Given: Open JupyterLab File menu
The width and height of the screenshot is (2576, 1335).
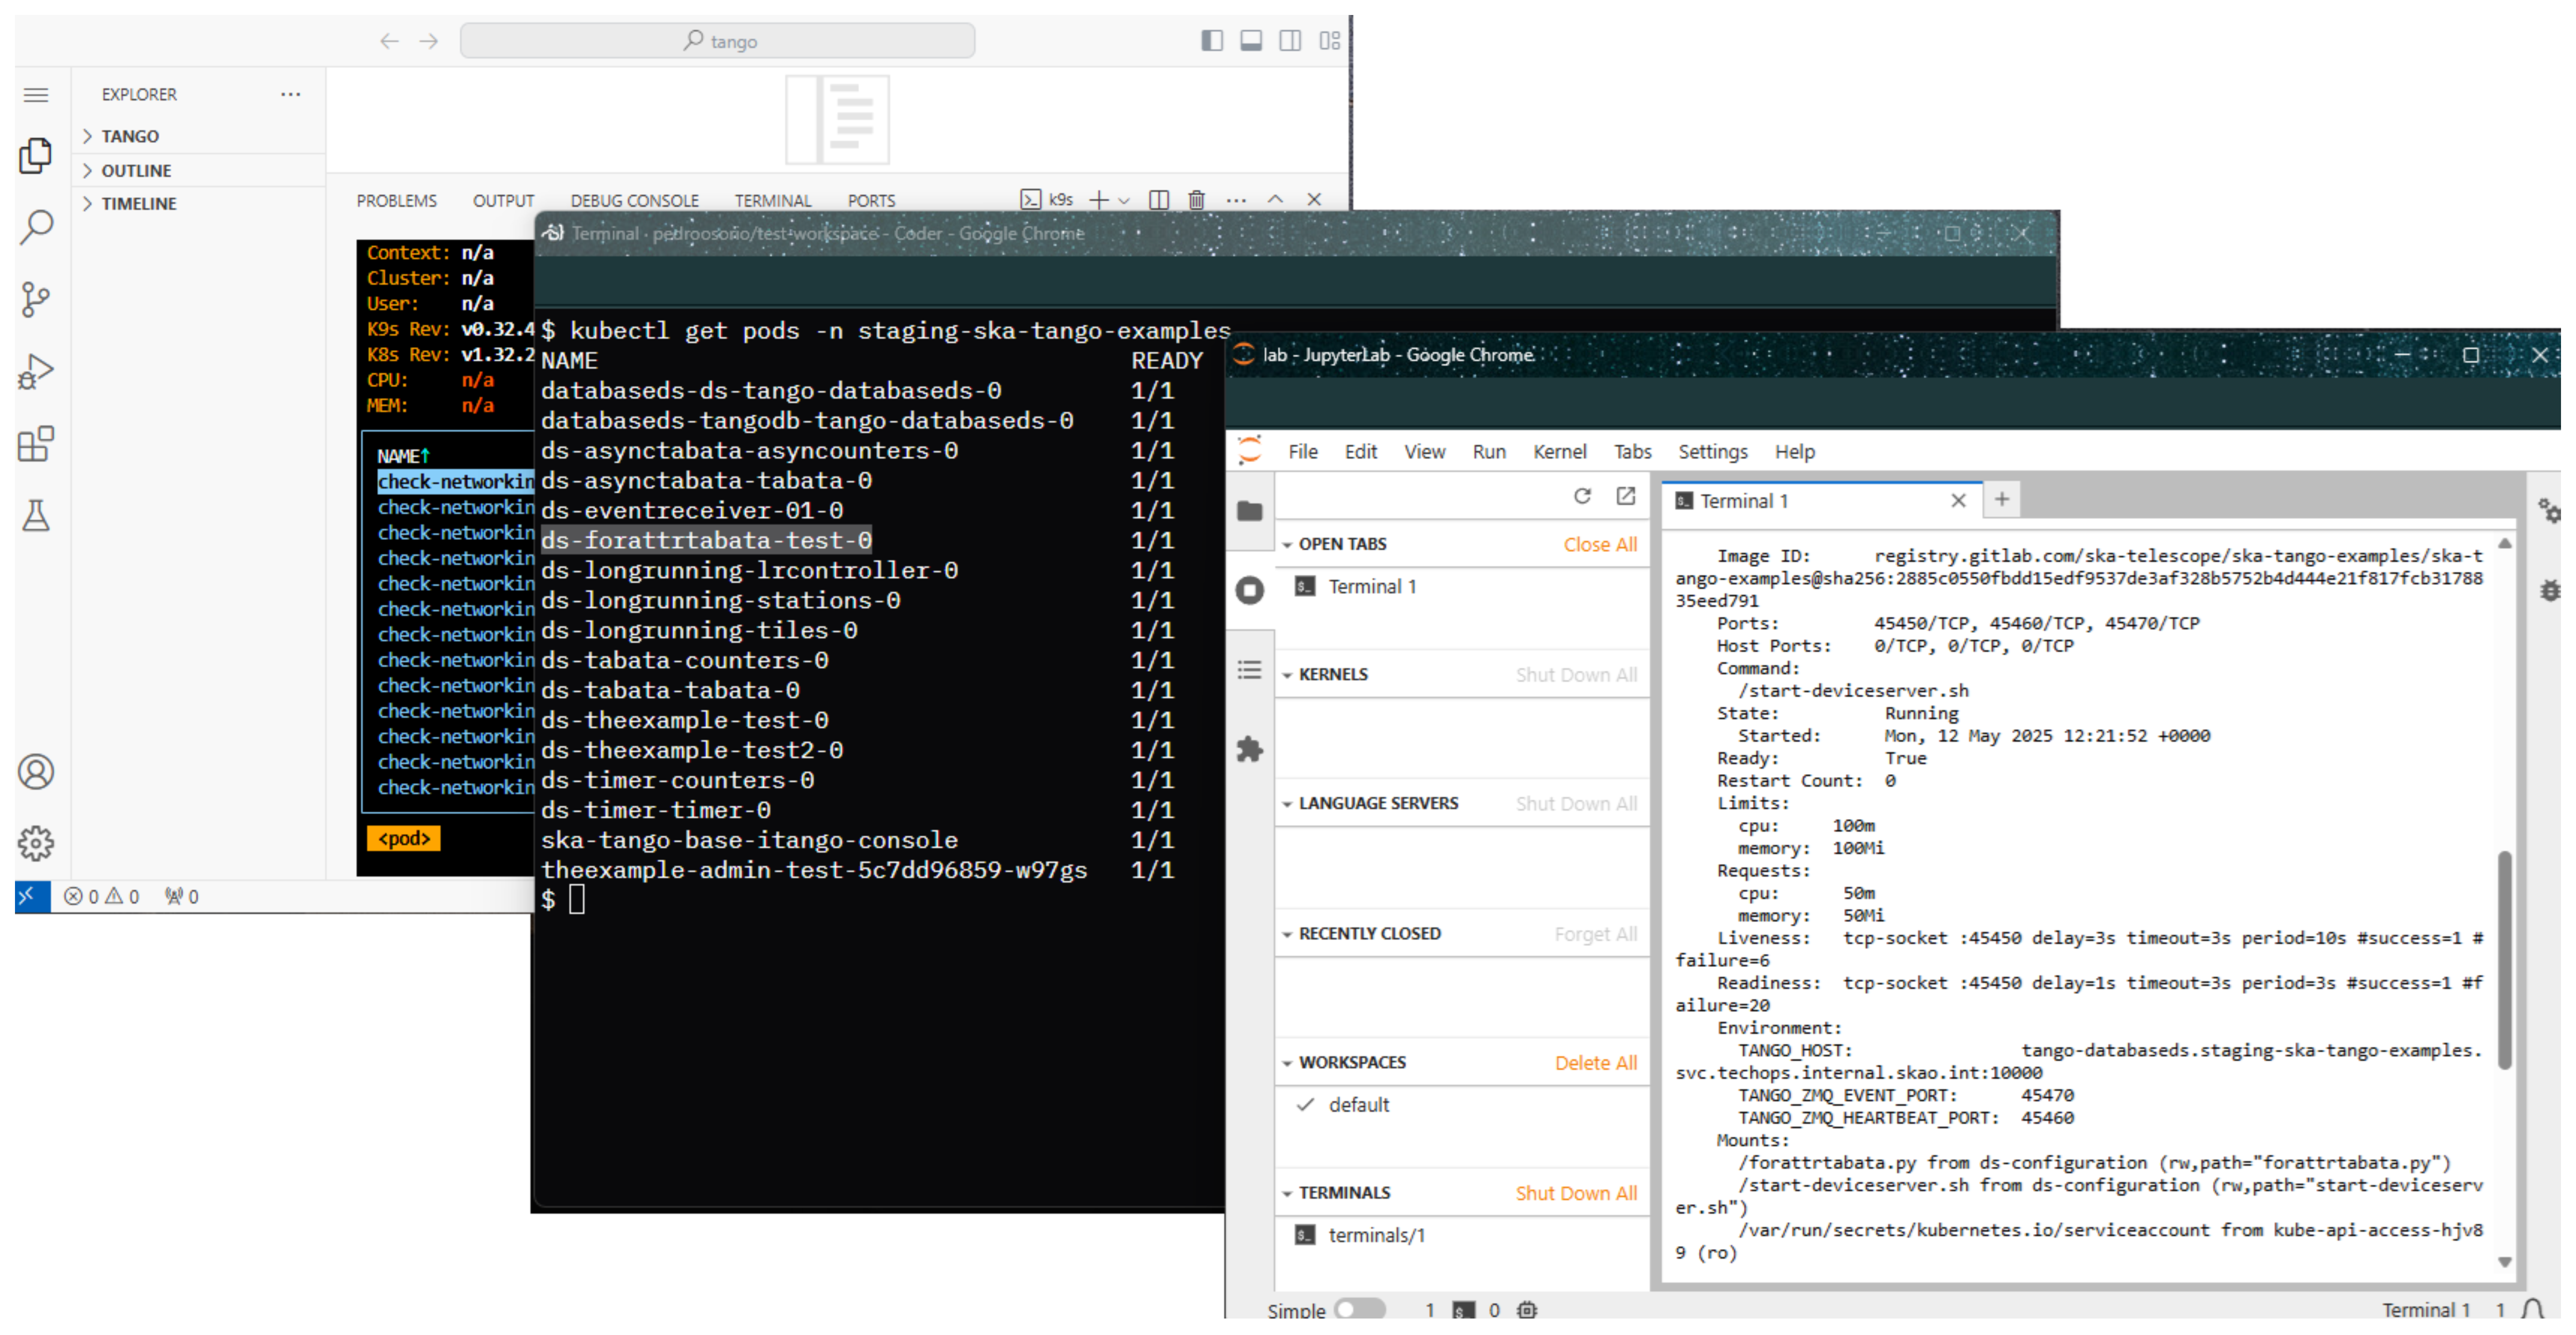Looking at the screenshot, I should click(1303, 452).
